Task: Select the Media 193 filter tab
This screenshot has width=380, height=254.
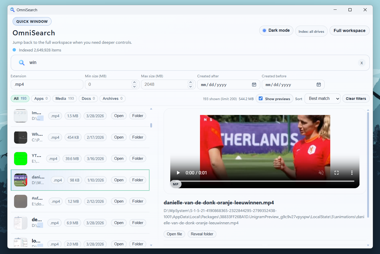Action: (65, 99)
